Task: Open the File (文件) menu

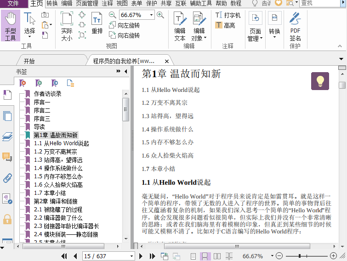Action: [x=13, y=3]
